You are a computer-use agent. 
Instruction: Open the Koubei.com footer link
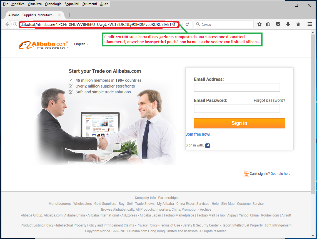point(270,215)
